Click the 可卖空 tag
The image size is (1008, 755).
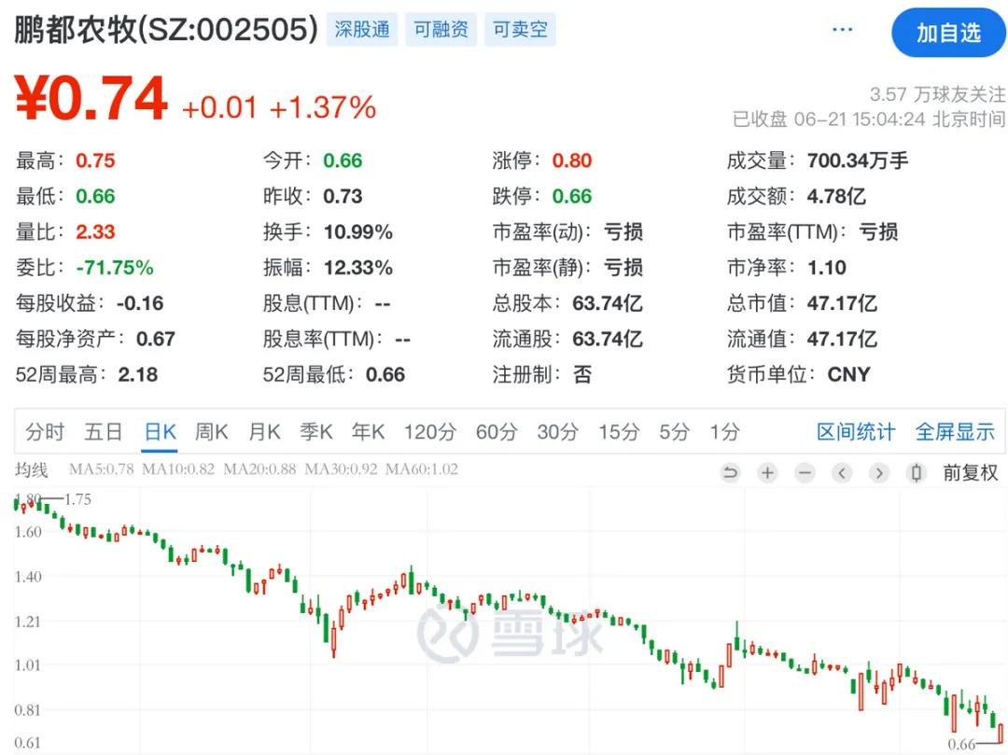520,30
